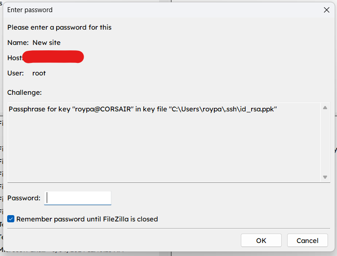Confirm with the OK button
The width and height of the screenshot is (337, 256).
261,240
